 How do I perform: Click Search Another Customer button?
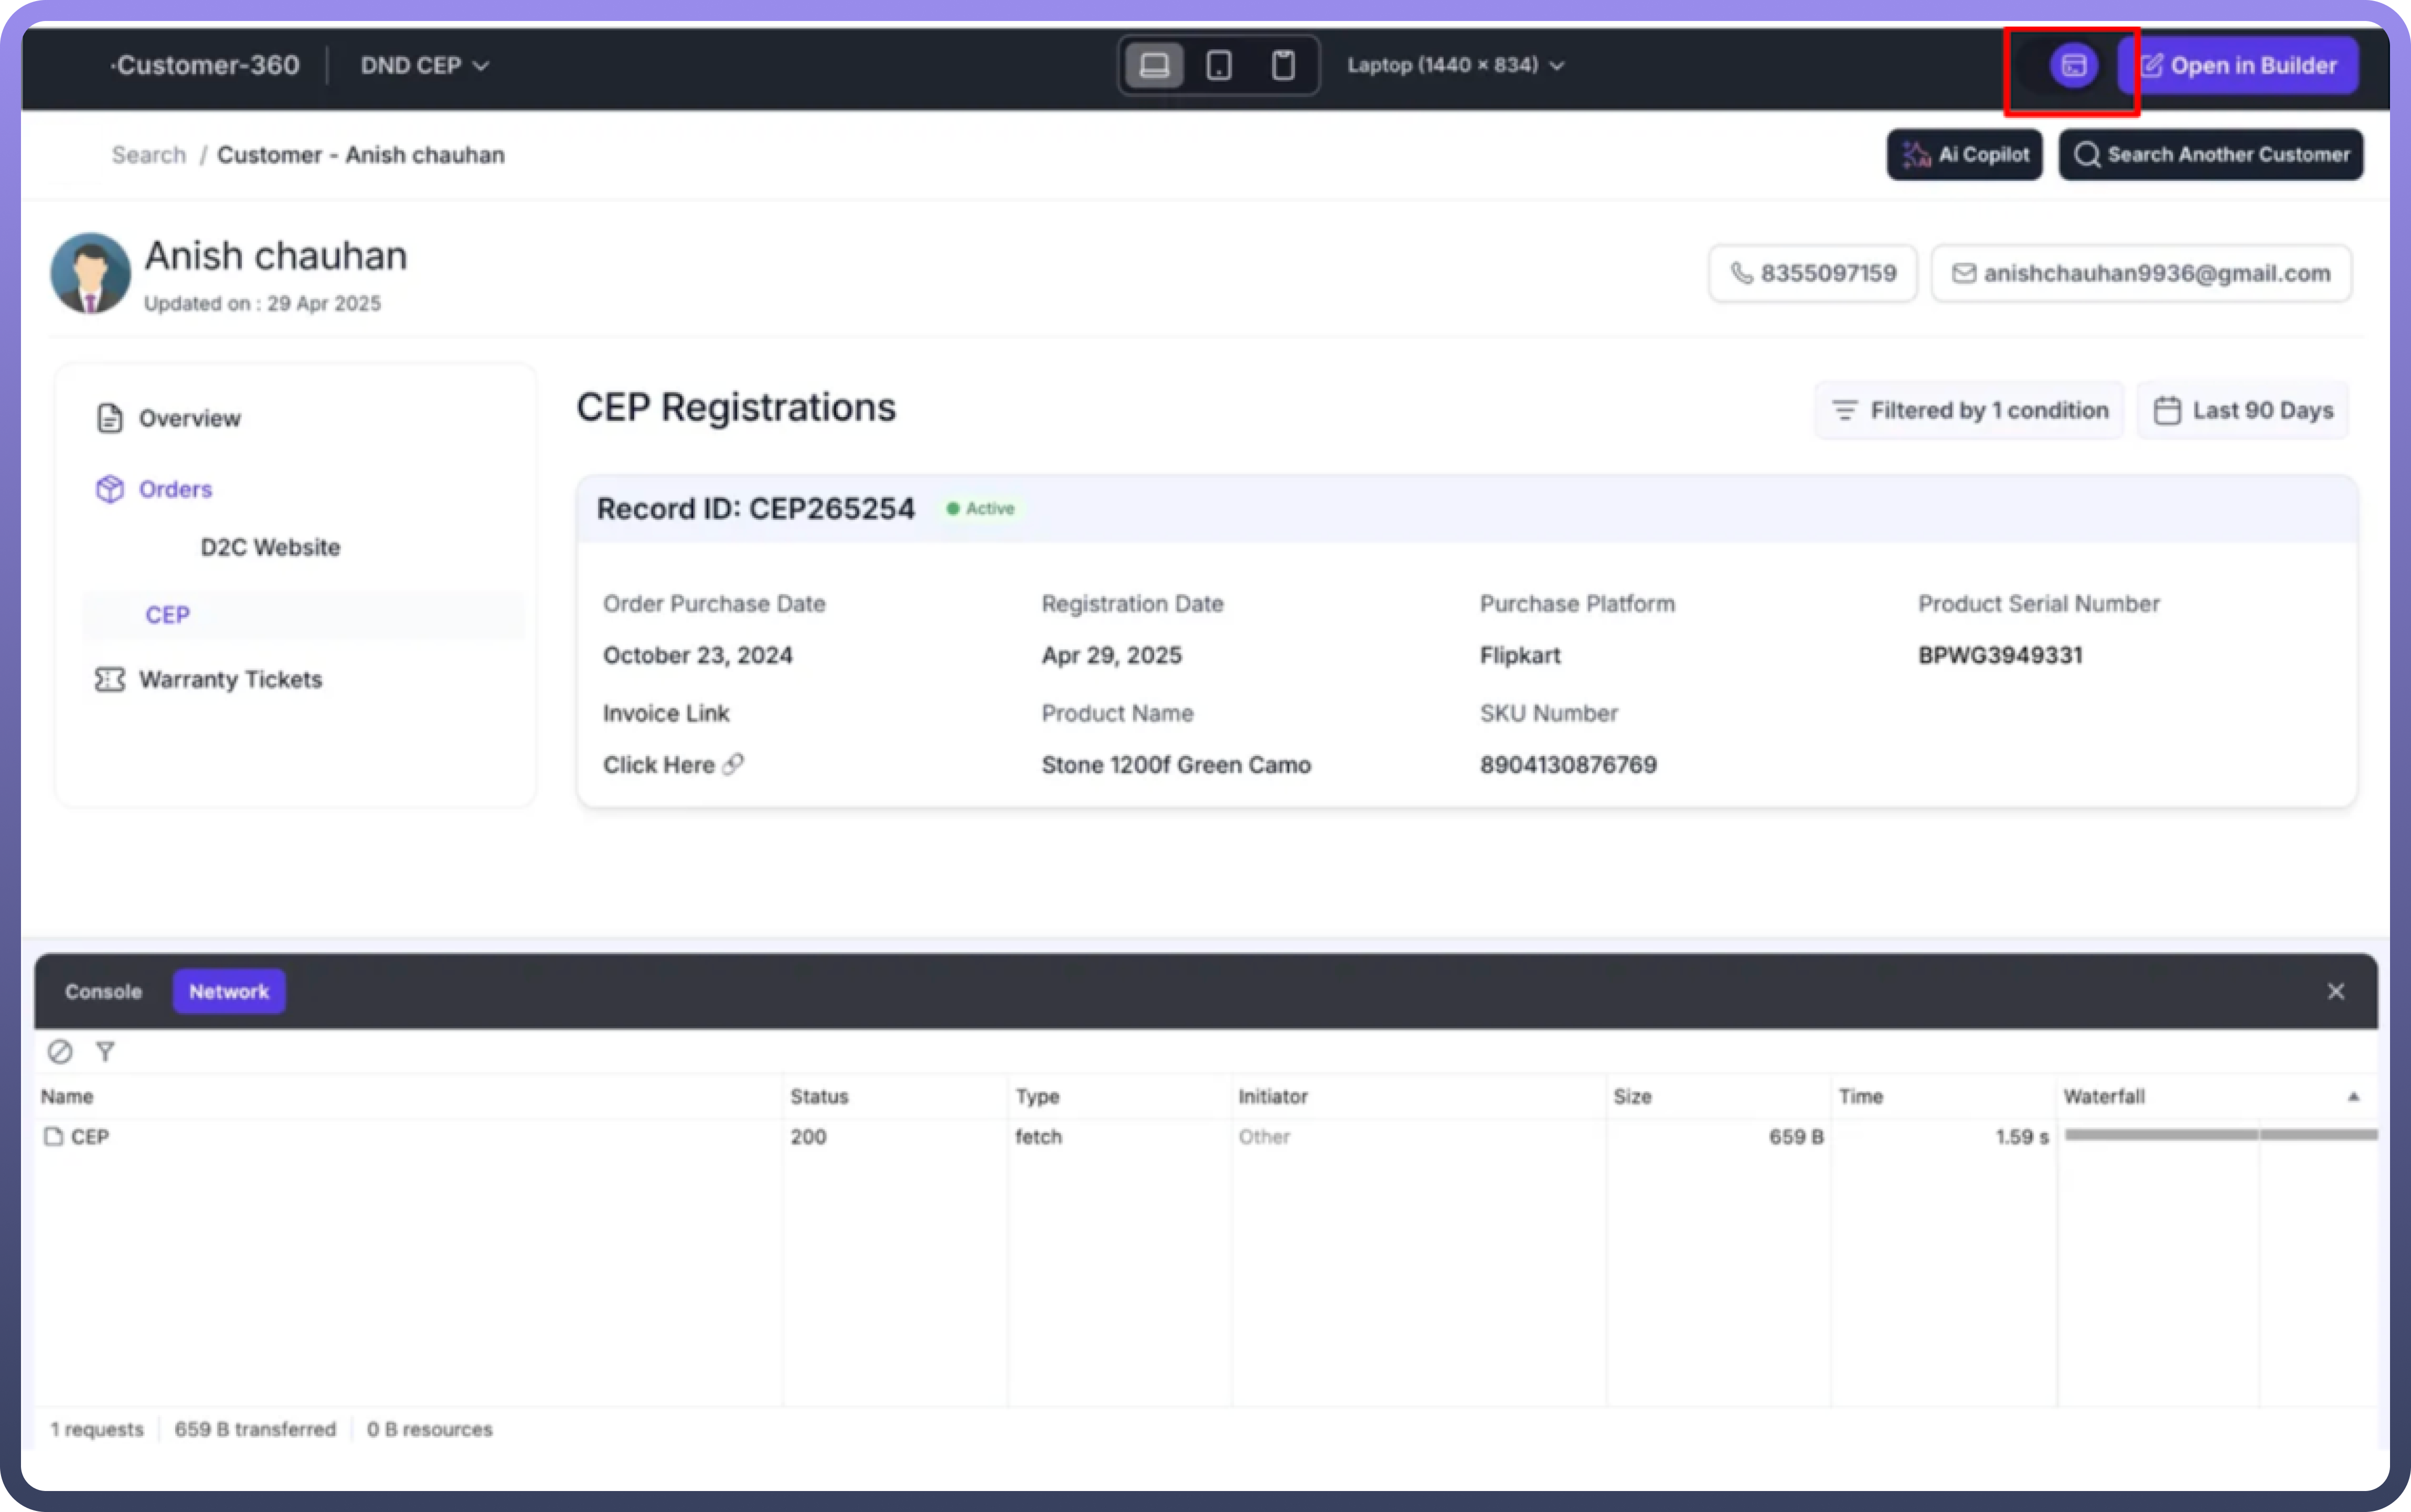pyautogui.click(x=2211, y=155)
